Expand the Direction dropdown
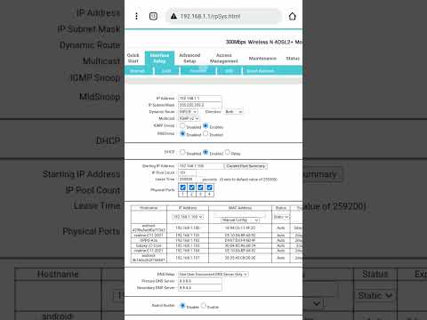 pyautogui.click(x=234, y=112)
